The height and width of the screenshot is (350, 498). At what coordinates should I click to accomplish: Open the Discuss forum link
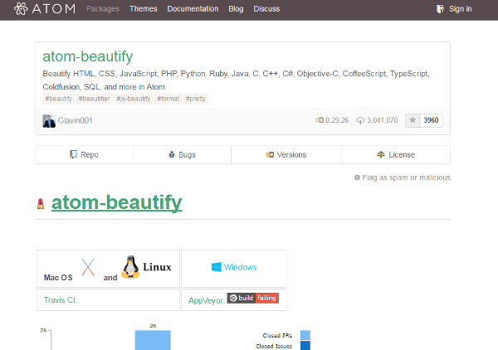[266, 9]
